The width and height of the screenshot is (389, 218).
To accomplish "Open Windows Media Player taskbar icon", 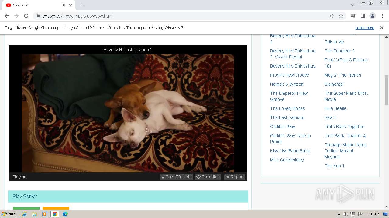I will 45,214.
